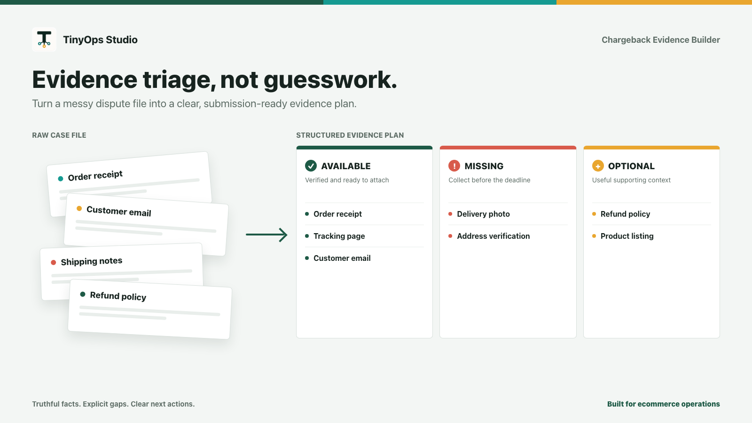This screenshot has height=423, width=752.
Task: Click the orange plus Optional icon
Action: point(598,165)
